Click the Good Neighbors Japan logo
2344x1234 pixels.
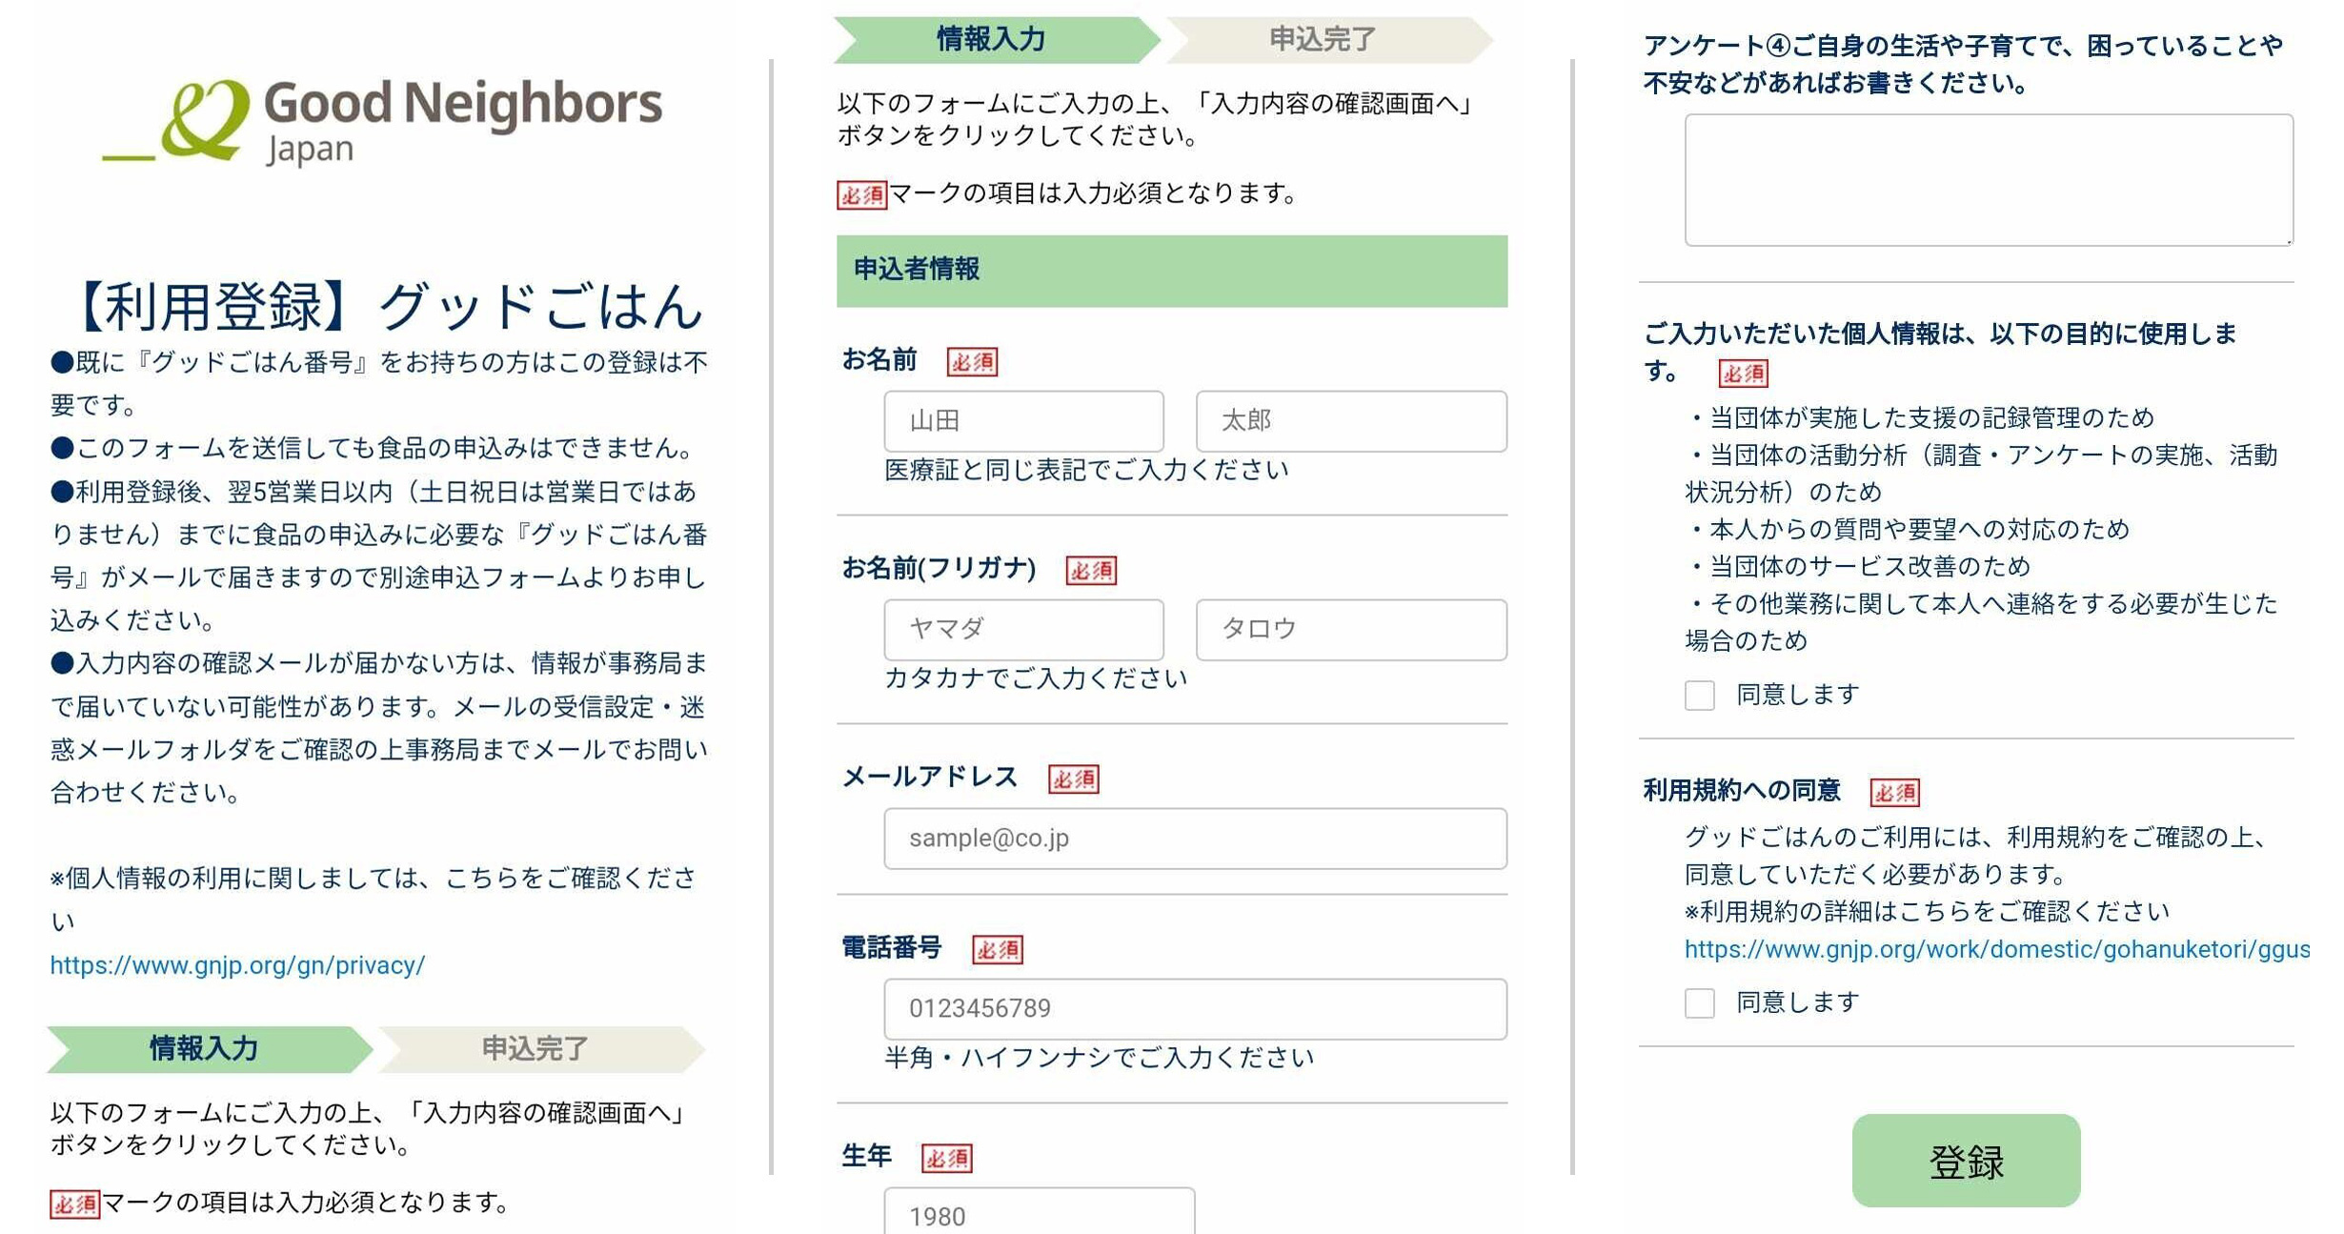382,122
